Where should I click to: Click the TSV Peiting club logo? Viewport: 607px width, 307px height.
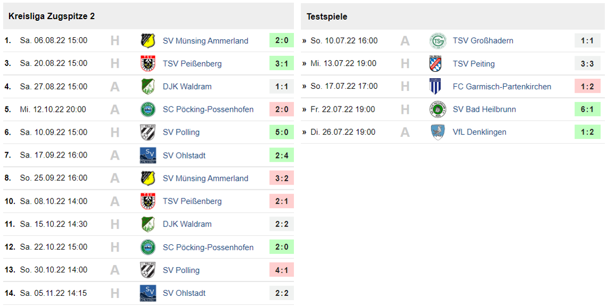[x=436, y=63]
